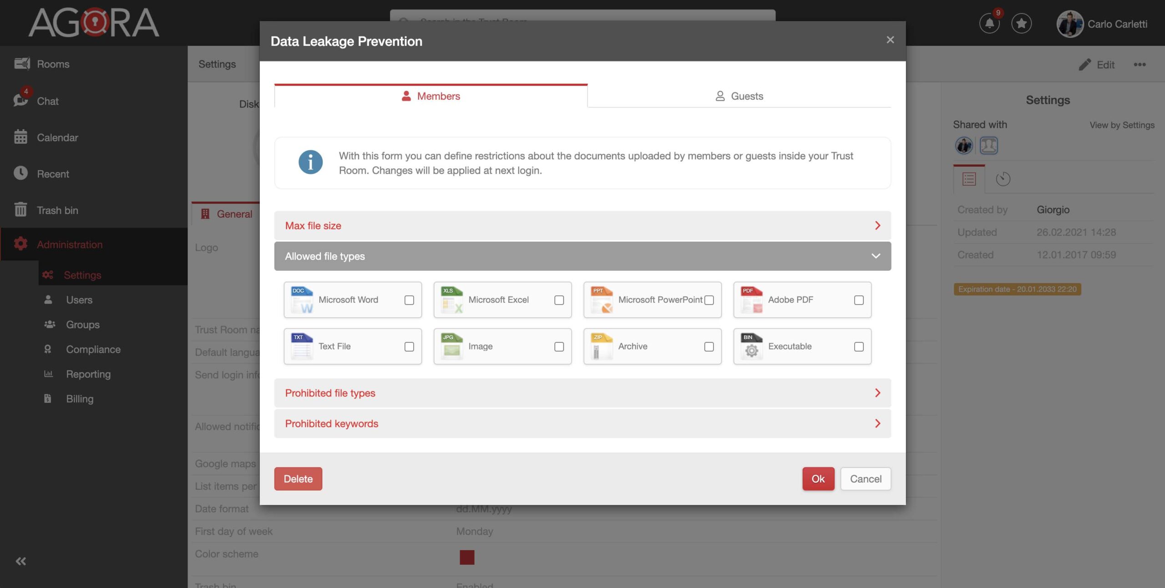The height and width of the screenshot is (588, 1165).
Task: Check the Adobe PDF file type
Action: 858,299
